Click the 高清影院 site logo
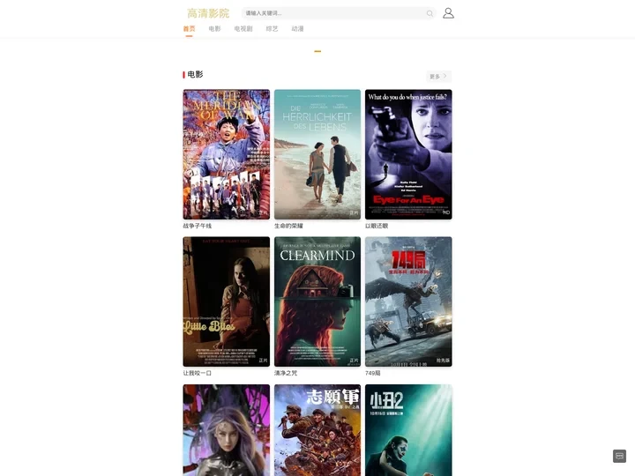Viewport: 635px width, 476px height. 208,13
